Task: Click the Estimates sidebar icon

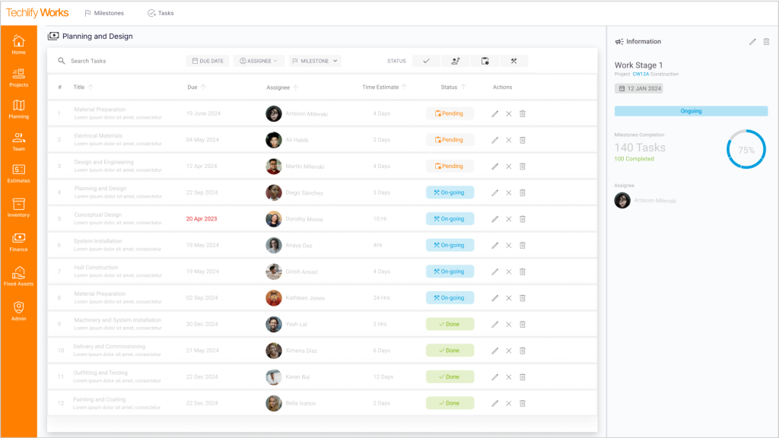Action: click(x=18, y=173)
